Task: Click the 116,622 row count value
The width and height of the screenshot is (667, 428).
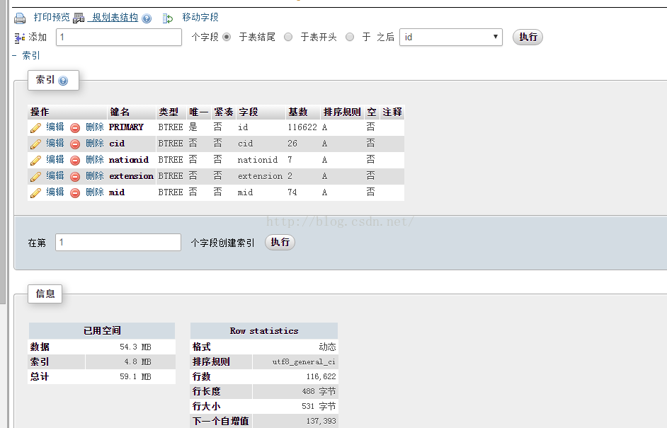Action: [321, 376]
